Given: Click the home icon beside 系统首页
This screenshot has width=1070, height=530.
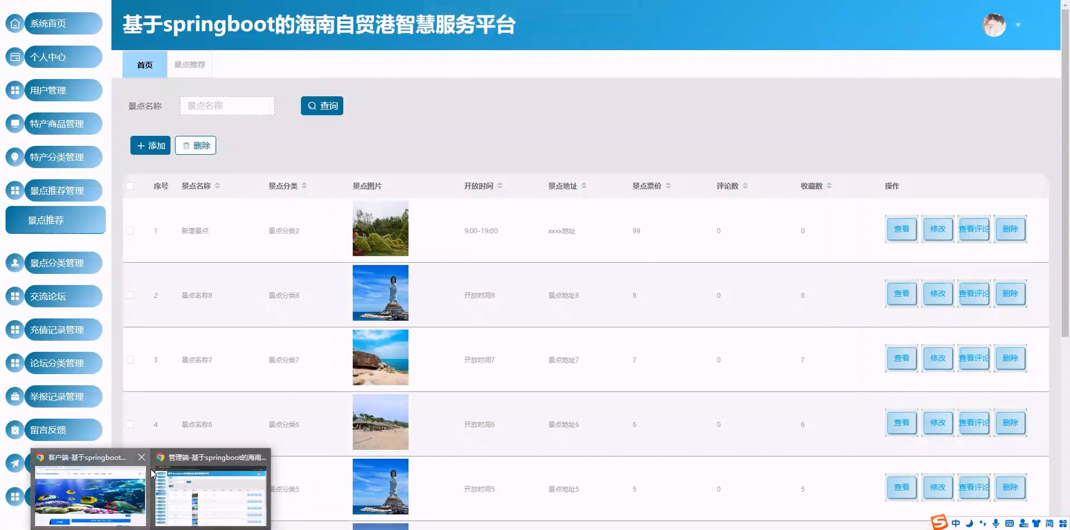Looking at the screenshot, I should click(15, 23).
